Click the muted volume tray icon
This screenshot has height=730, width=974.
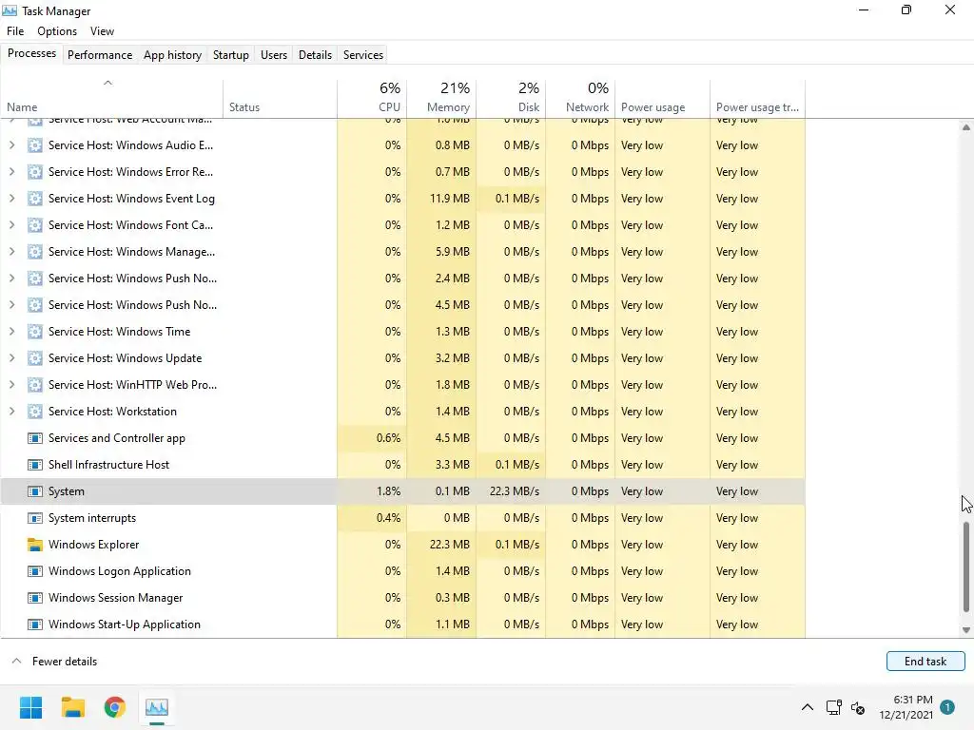pyautogui.click(x=858, y=707)
